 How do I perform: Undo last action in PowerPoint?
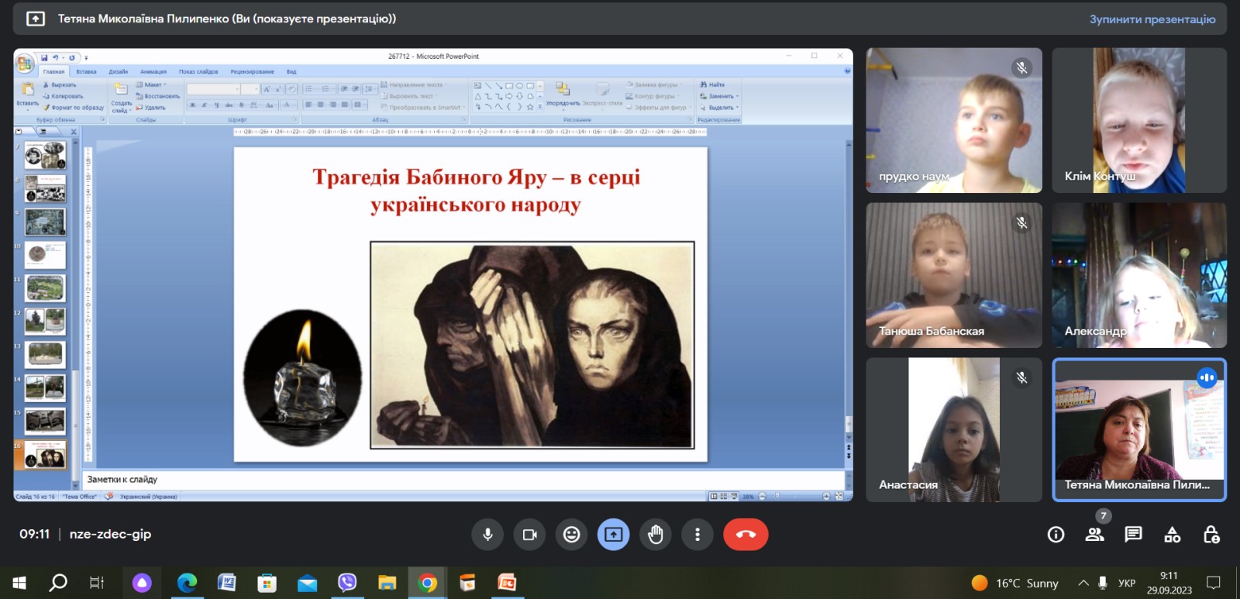coord(55,57)
